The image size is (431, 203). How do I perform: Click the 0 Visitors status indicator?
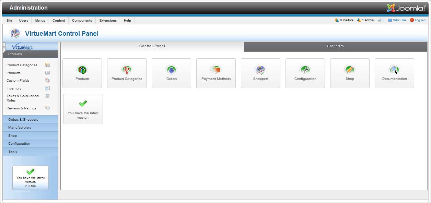[x=344, y=20]
